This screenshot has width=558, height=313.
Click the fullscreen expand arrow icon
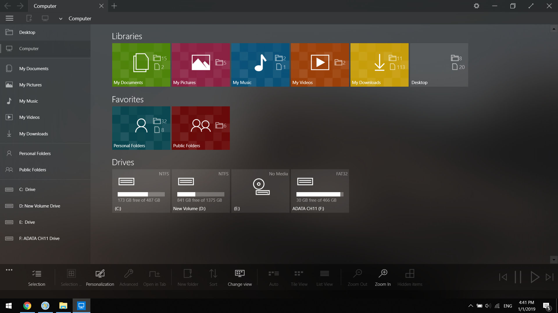pyautogui.click(x=531, y=6)
